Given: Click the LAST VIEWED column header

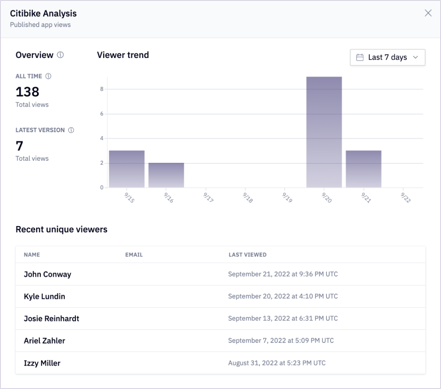Looking at the screenshot, I should (x=248, y=255).
